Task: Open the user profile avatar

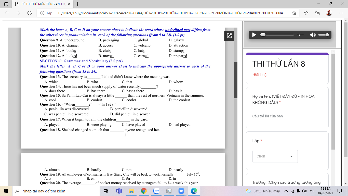Action: 329,13
